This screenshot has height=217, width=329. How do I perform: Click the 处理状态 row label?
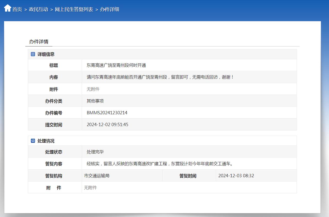[x=54, y=152]
